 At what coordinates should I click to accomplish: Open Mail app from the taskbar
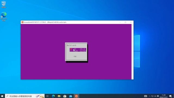click(x=71, y=96)
